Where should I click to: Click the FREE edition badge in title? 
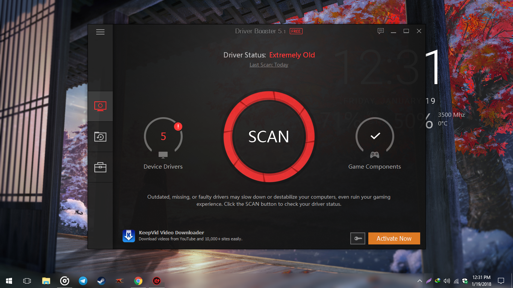click(296, 32)
